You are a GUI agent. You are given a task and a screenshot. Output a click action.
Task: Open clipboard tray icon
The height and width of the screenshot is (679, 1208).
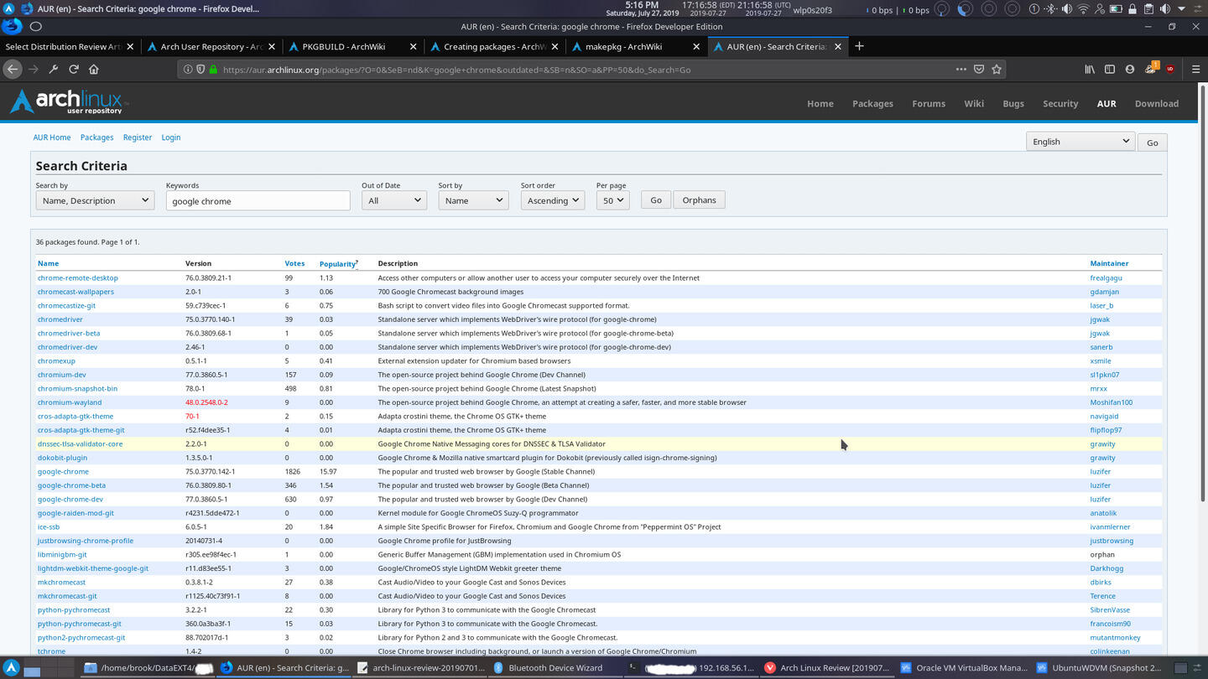tap(1148, 9)
